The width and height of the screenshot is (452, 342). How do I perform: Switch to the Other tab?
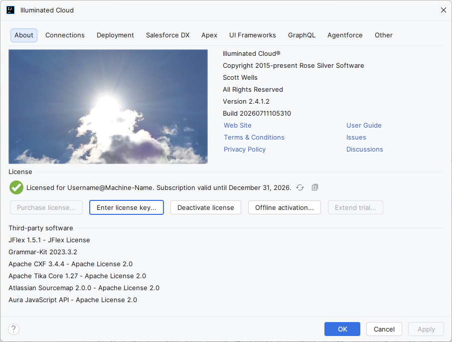coord(384,35)
